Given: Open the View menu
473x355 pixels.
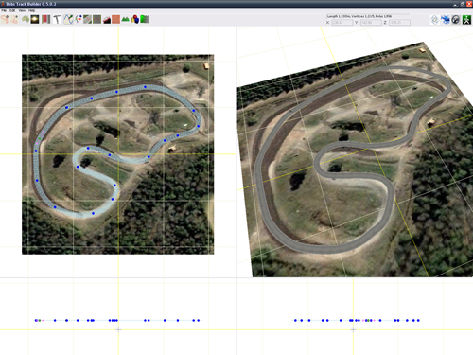Looking at the screenshot, I should tap(22, 10).
